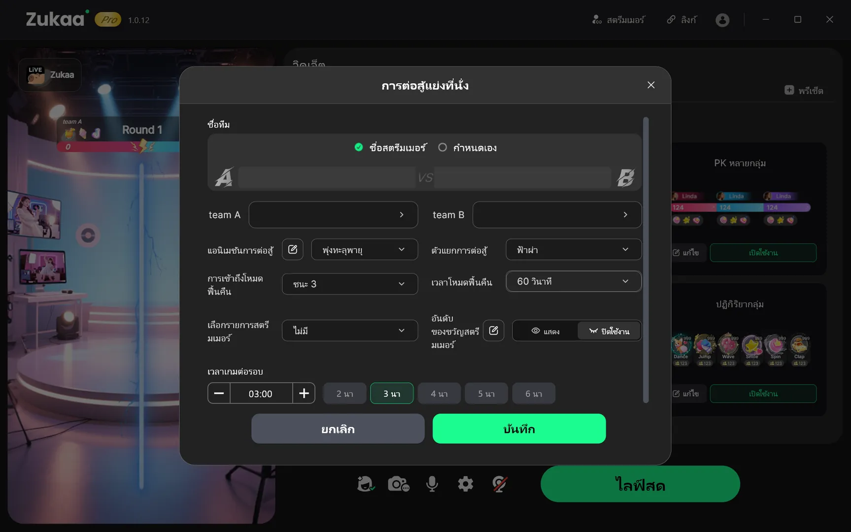The height and width of the screenshot is (532, 851).
Task: Click the microphone icon in bottom toolbar
Action: 432,484
